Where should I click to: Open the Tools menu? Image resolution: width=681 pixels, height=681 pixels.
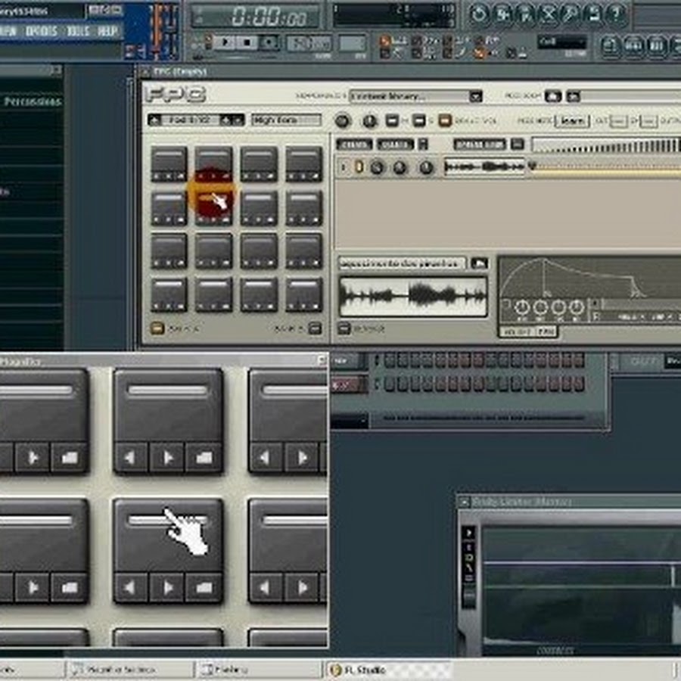click(x=78, y=31)
